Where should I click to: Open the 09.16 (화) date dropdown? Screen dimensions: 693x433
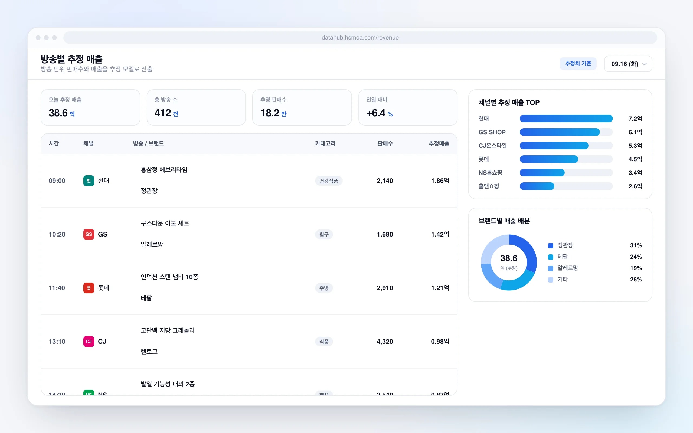(x=628, y=64)
